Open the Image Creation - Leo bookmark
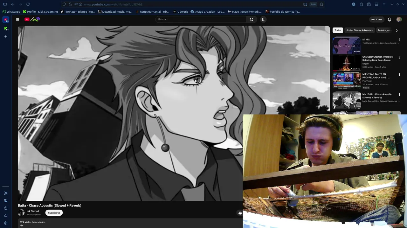Screen dimensions: 407x228 (208, 12)
